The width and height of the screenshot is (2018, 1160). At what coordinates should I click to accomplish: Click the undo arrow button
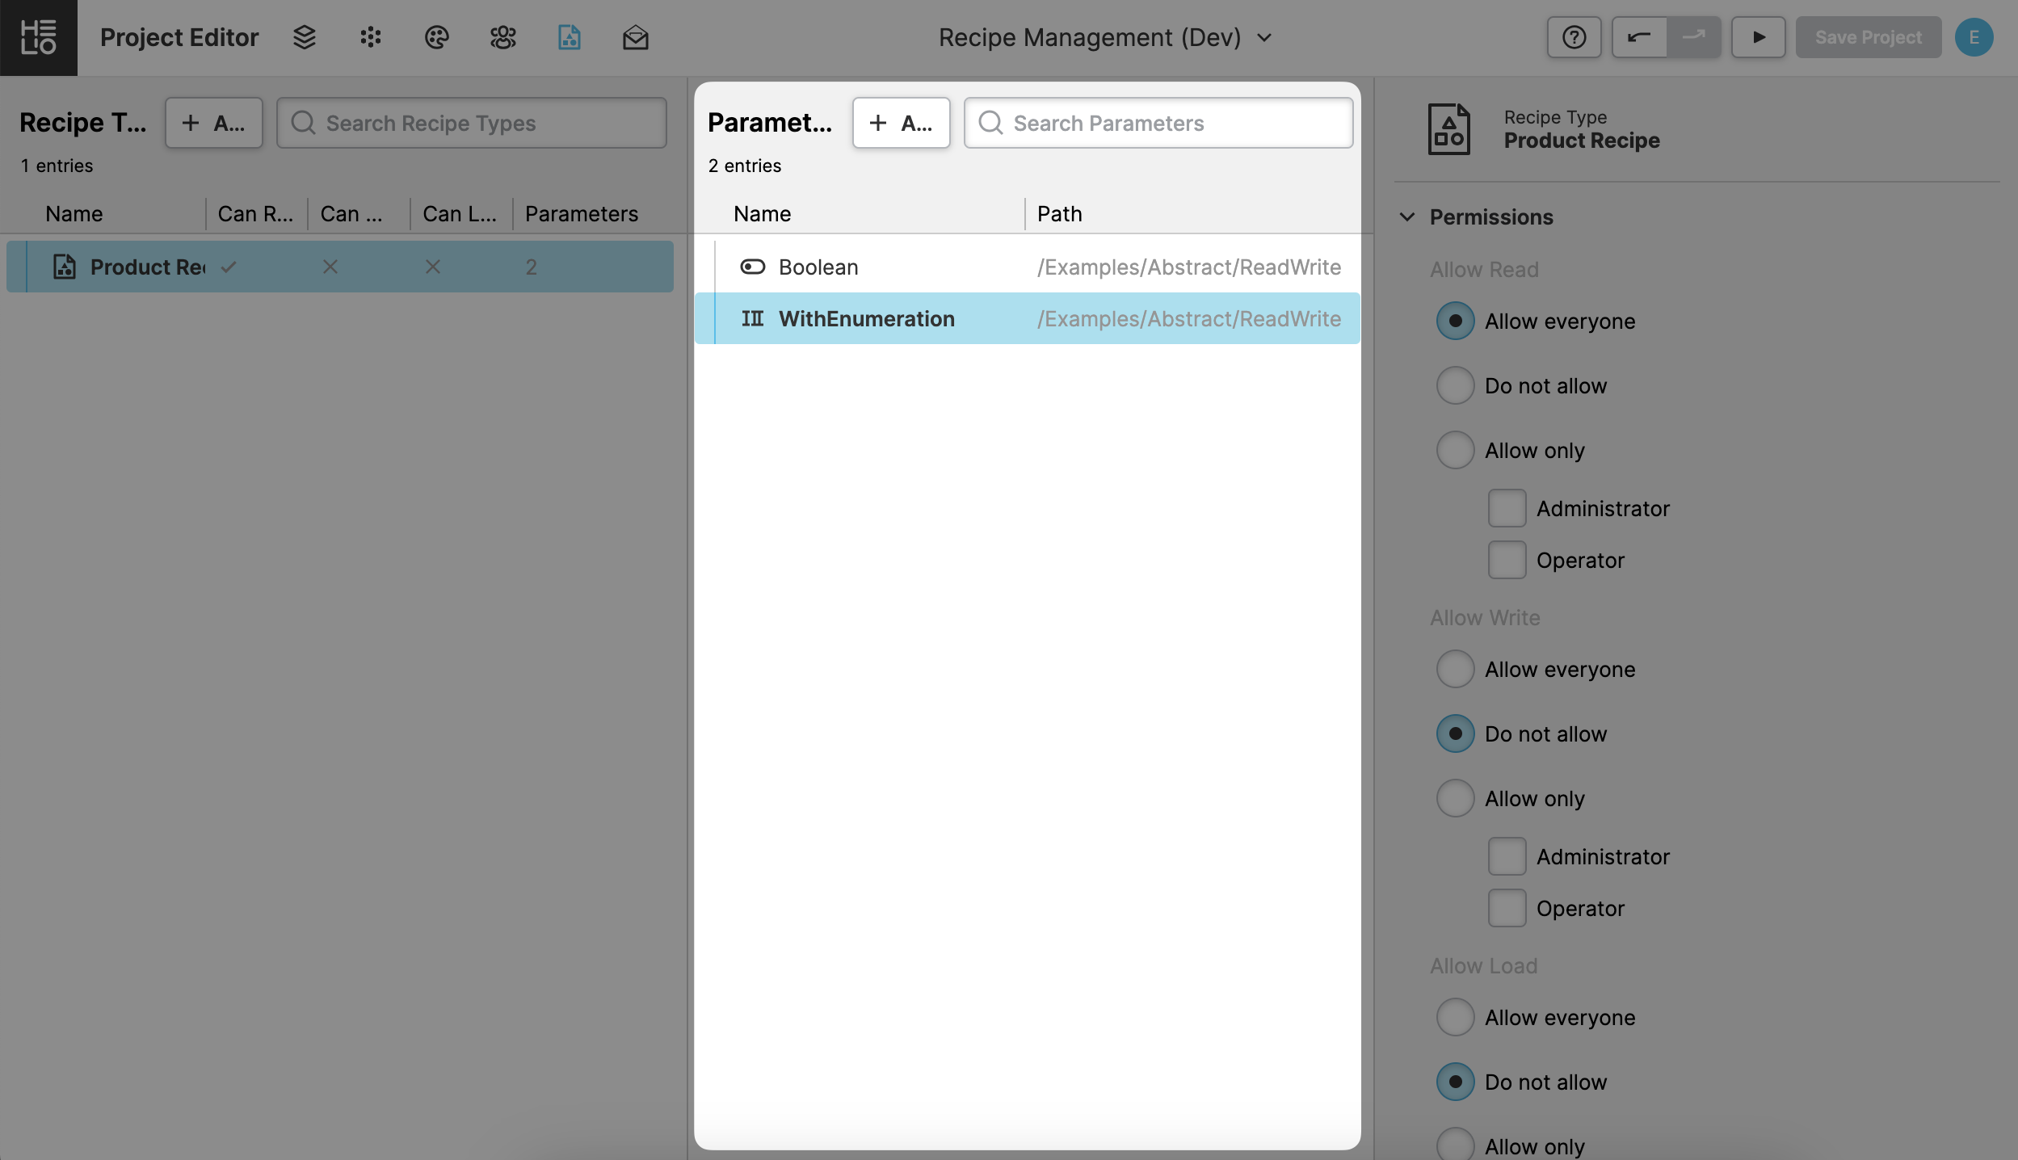point(1639,37)
